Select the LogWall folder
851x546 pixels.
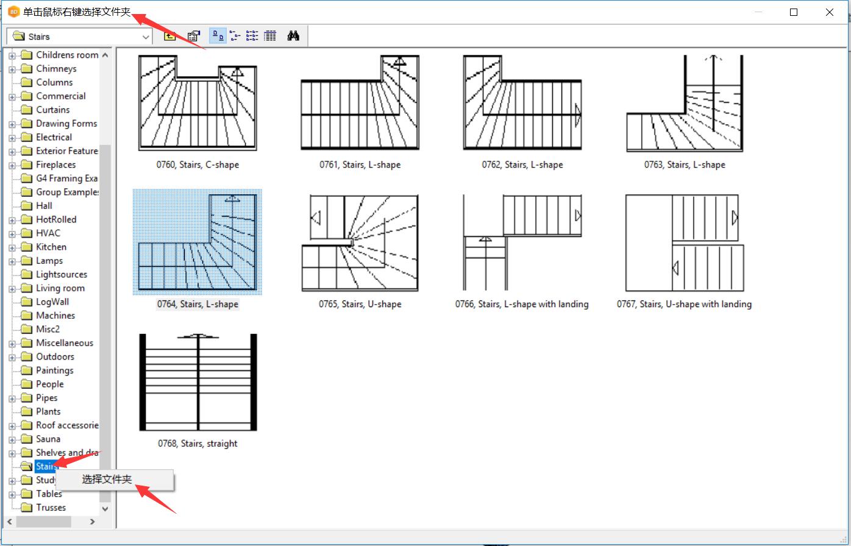click(52, 302)
